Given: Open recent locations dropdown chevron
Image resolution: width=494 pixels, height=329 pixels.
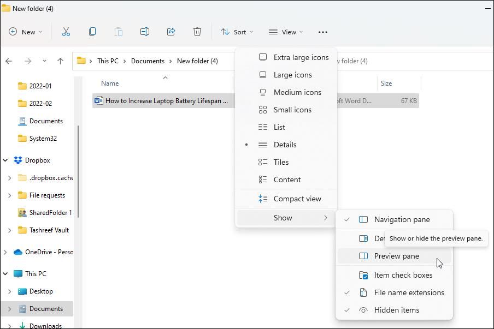Looking at the screenshot, I should (x=44, y=61).
